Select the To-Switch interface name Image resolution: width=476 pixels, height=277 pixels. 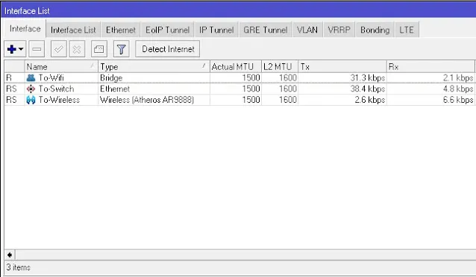(56, 89)
